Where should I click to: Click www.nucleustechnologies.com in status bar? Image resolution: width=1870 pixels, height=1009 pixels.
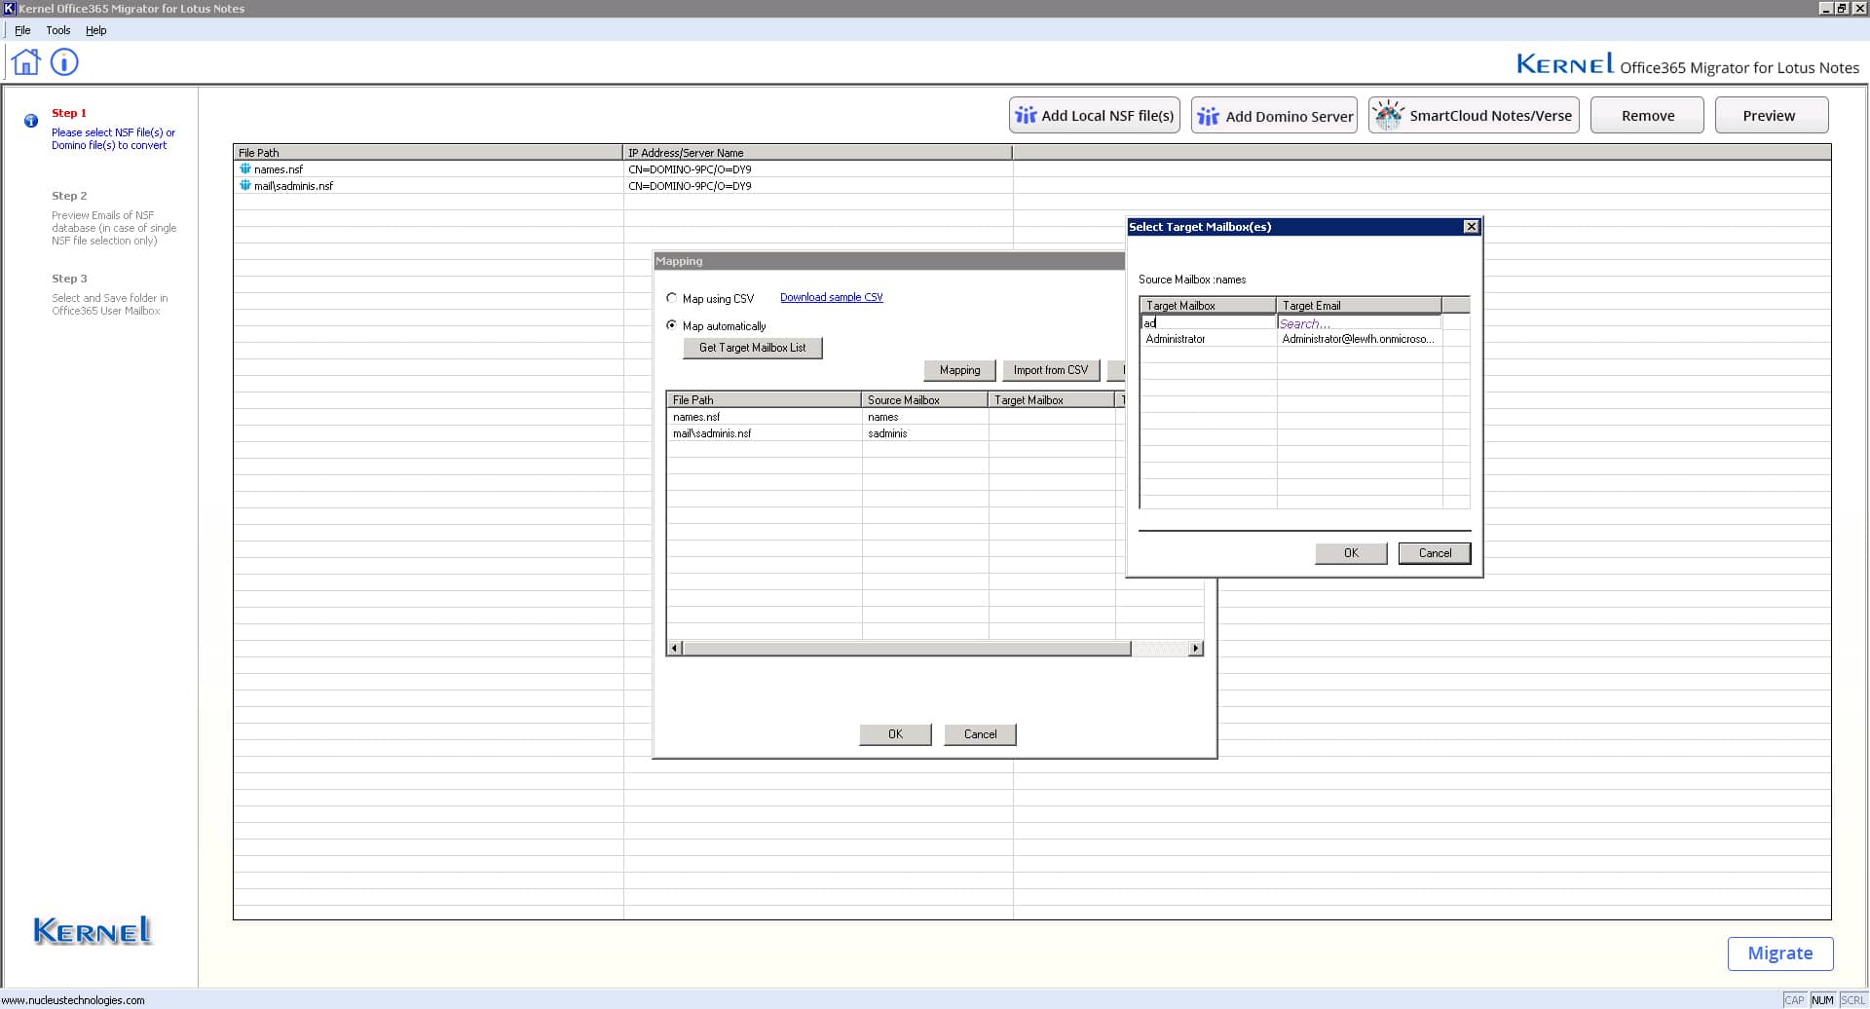pyautogui.click(x=73, y=1000)
